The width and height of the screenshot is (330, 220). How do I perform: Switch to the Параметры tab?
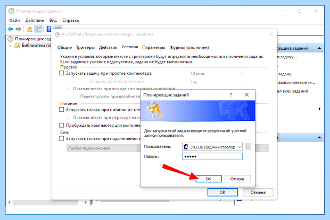154,48
